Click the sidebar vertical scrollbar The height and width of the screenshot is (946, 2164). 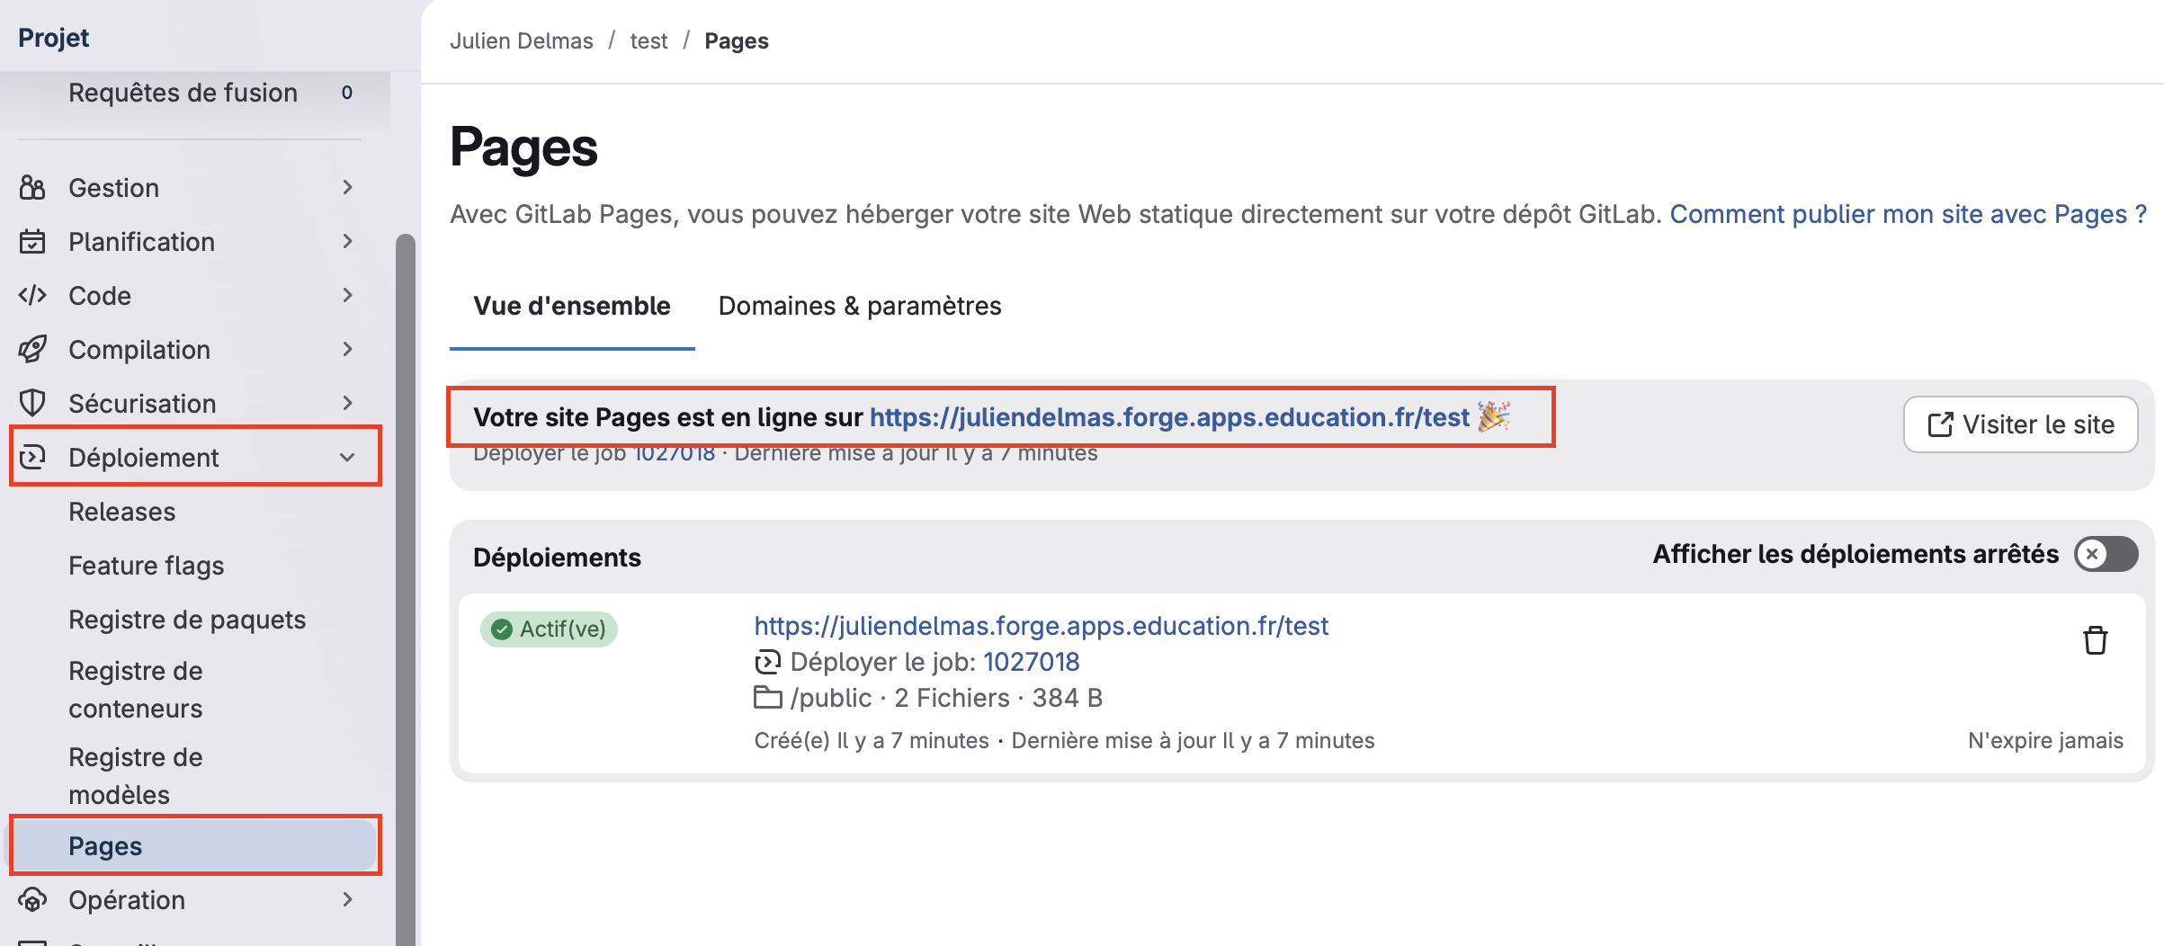(x=406, y=590)
